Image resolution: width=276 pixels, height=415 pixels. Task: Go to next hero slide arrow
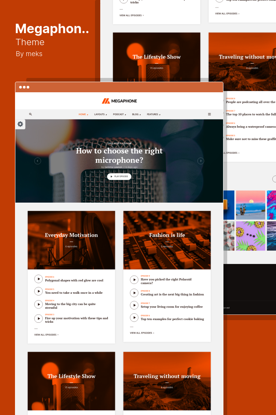click(201, 161)
